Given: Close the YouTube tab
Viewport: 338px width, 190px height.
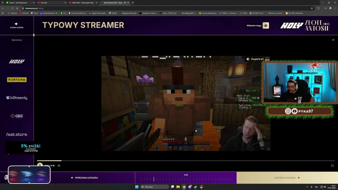Looking at the screenshot, I should point(65,3).
